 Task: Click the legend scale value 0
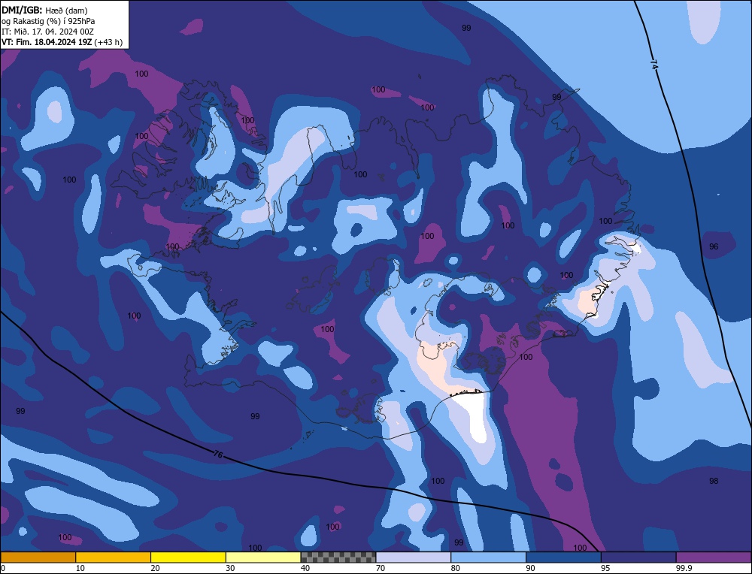pyautogui.click(x=3, y=568)
